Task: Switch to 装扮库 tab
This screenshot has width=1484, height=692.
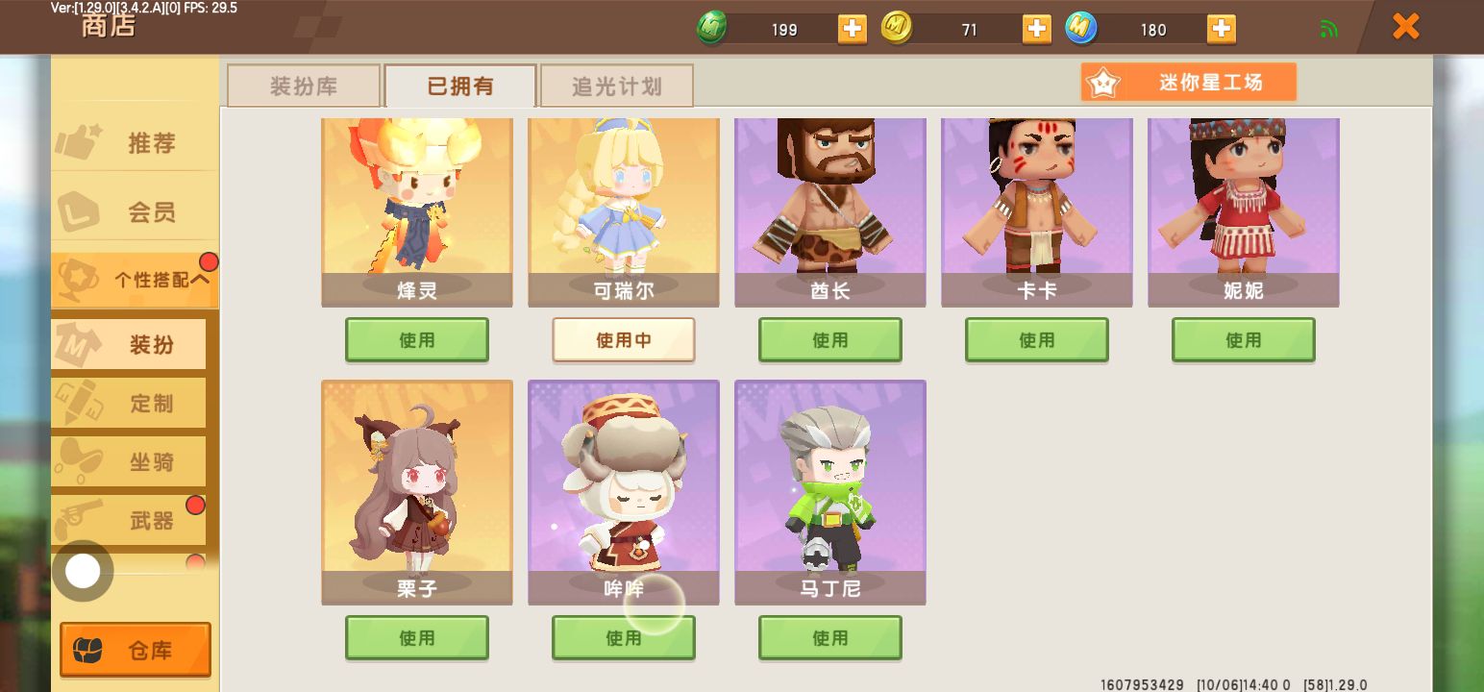Action: [x=303, y=86]
